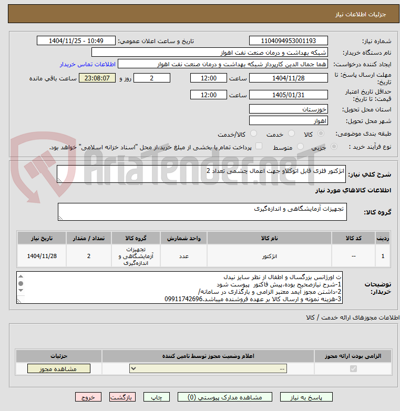Select the کالا radio button
This screenshot has height=411, width=400.
tap(321, 133)
